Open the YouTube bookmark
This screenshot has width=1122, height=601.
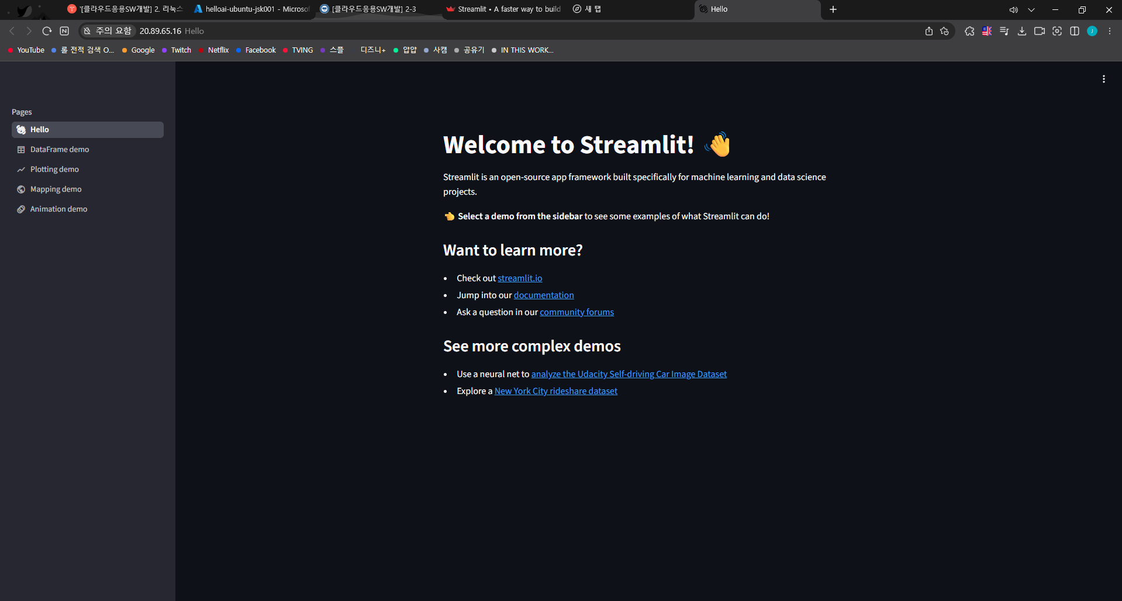[26, 50]
